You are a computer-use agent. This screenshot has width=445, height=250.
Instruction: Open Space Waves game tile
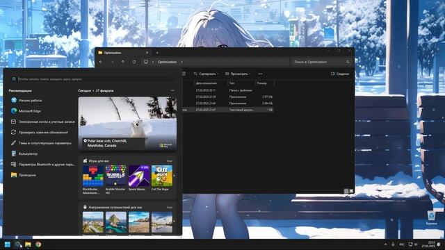click(139, 178)
